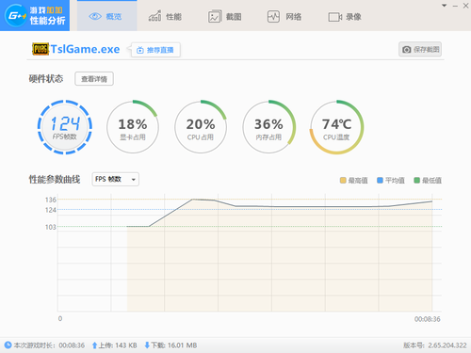Open the 截图 screenshot tab
Screen dimensions: 471x353
pyautogui.click(x=225, y=16)
